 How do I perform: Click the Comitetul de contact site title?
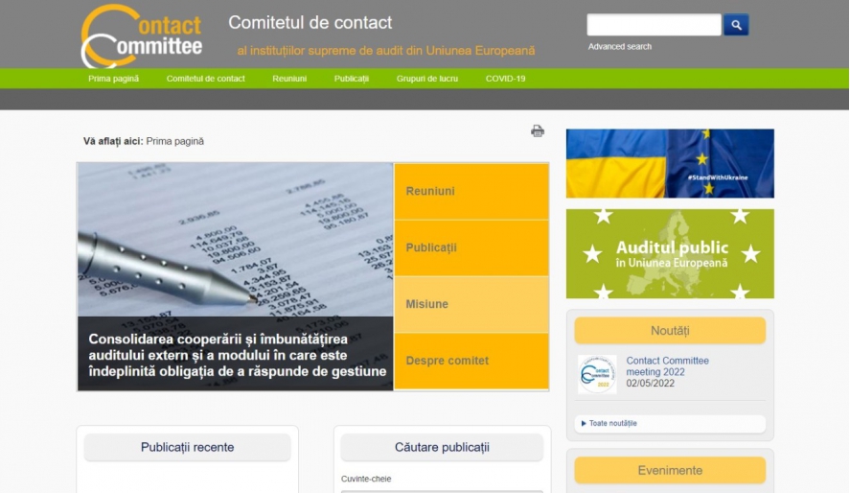click(x=310, y=23)
